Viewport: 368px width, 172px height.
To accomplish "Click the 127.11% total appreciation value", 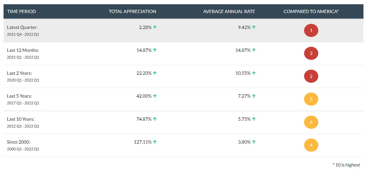I will (143, 142).
